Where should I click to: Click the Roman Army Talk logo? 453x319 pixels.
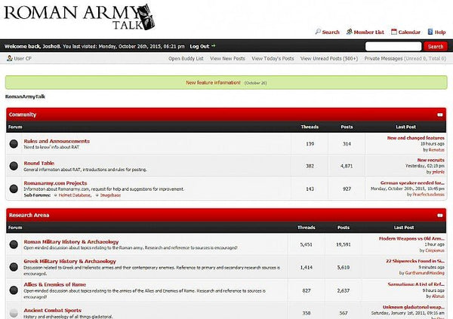coord(79,17)
